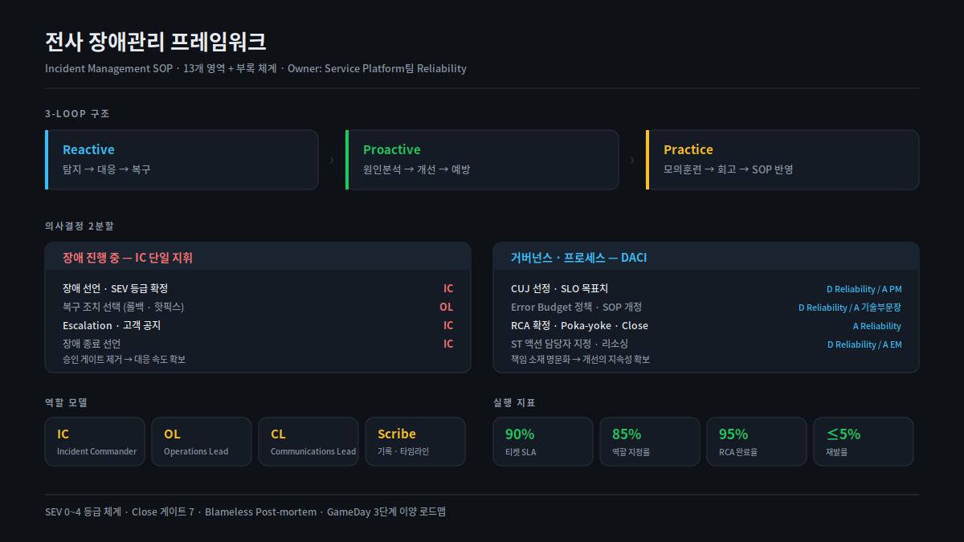964x542 pixels.
Task: Click the Reactive loop card
Action: pos(182,160)
